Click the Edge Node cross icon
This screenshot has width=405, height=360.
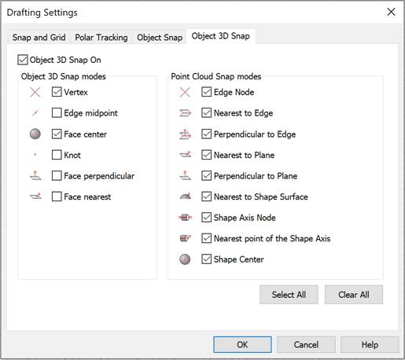[x=185, y=92]
